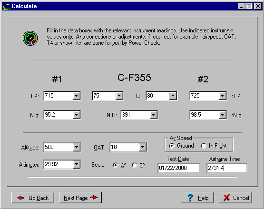This screenshot has height=209, width=264.
Task: Click into the Test Date field
Action: (179, 168)
